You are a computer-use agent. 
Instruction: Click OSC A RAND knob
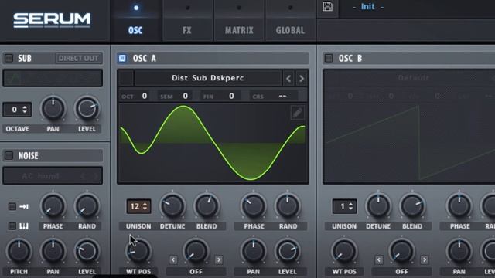coord(287,206)
